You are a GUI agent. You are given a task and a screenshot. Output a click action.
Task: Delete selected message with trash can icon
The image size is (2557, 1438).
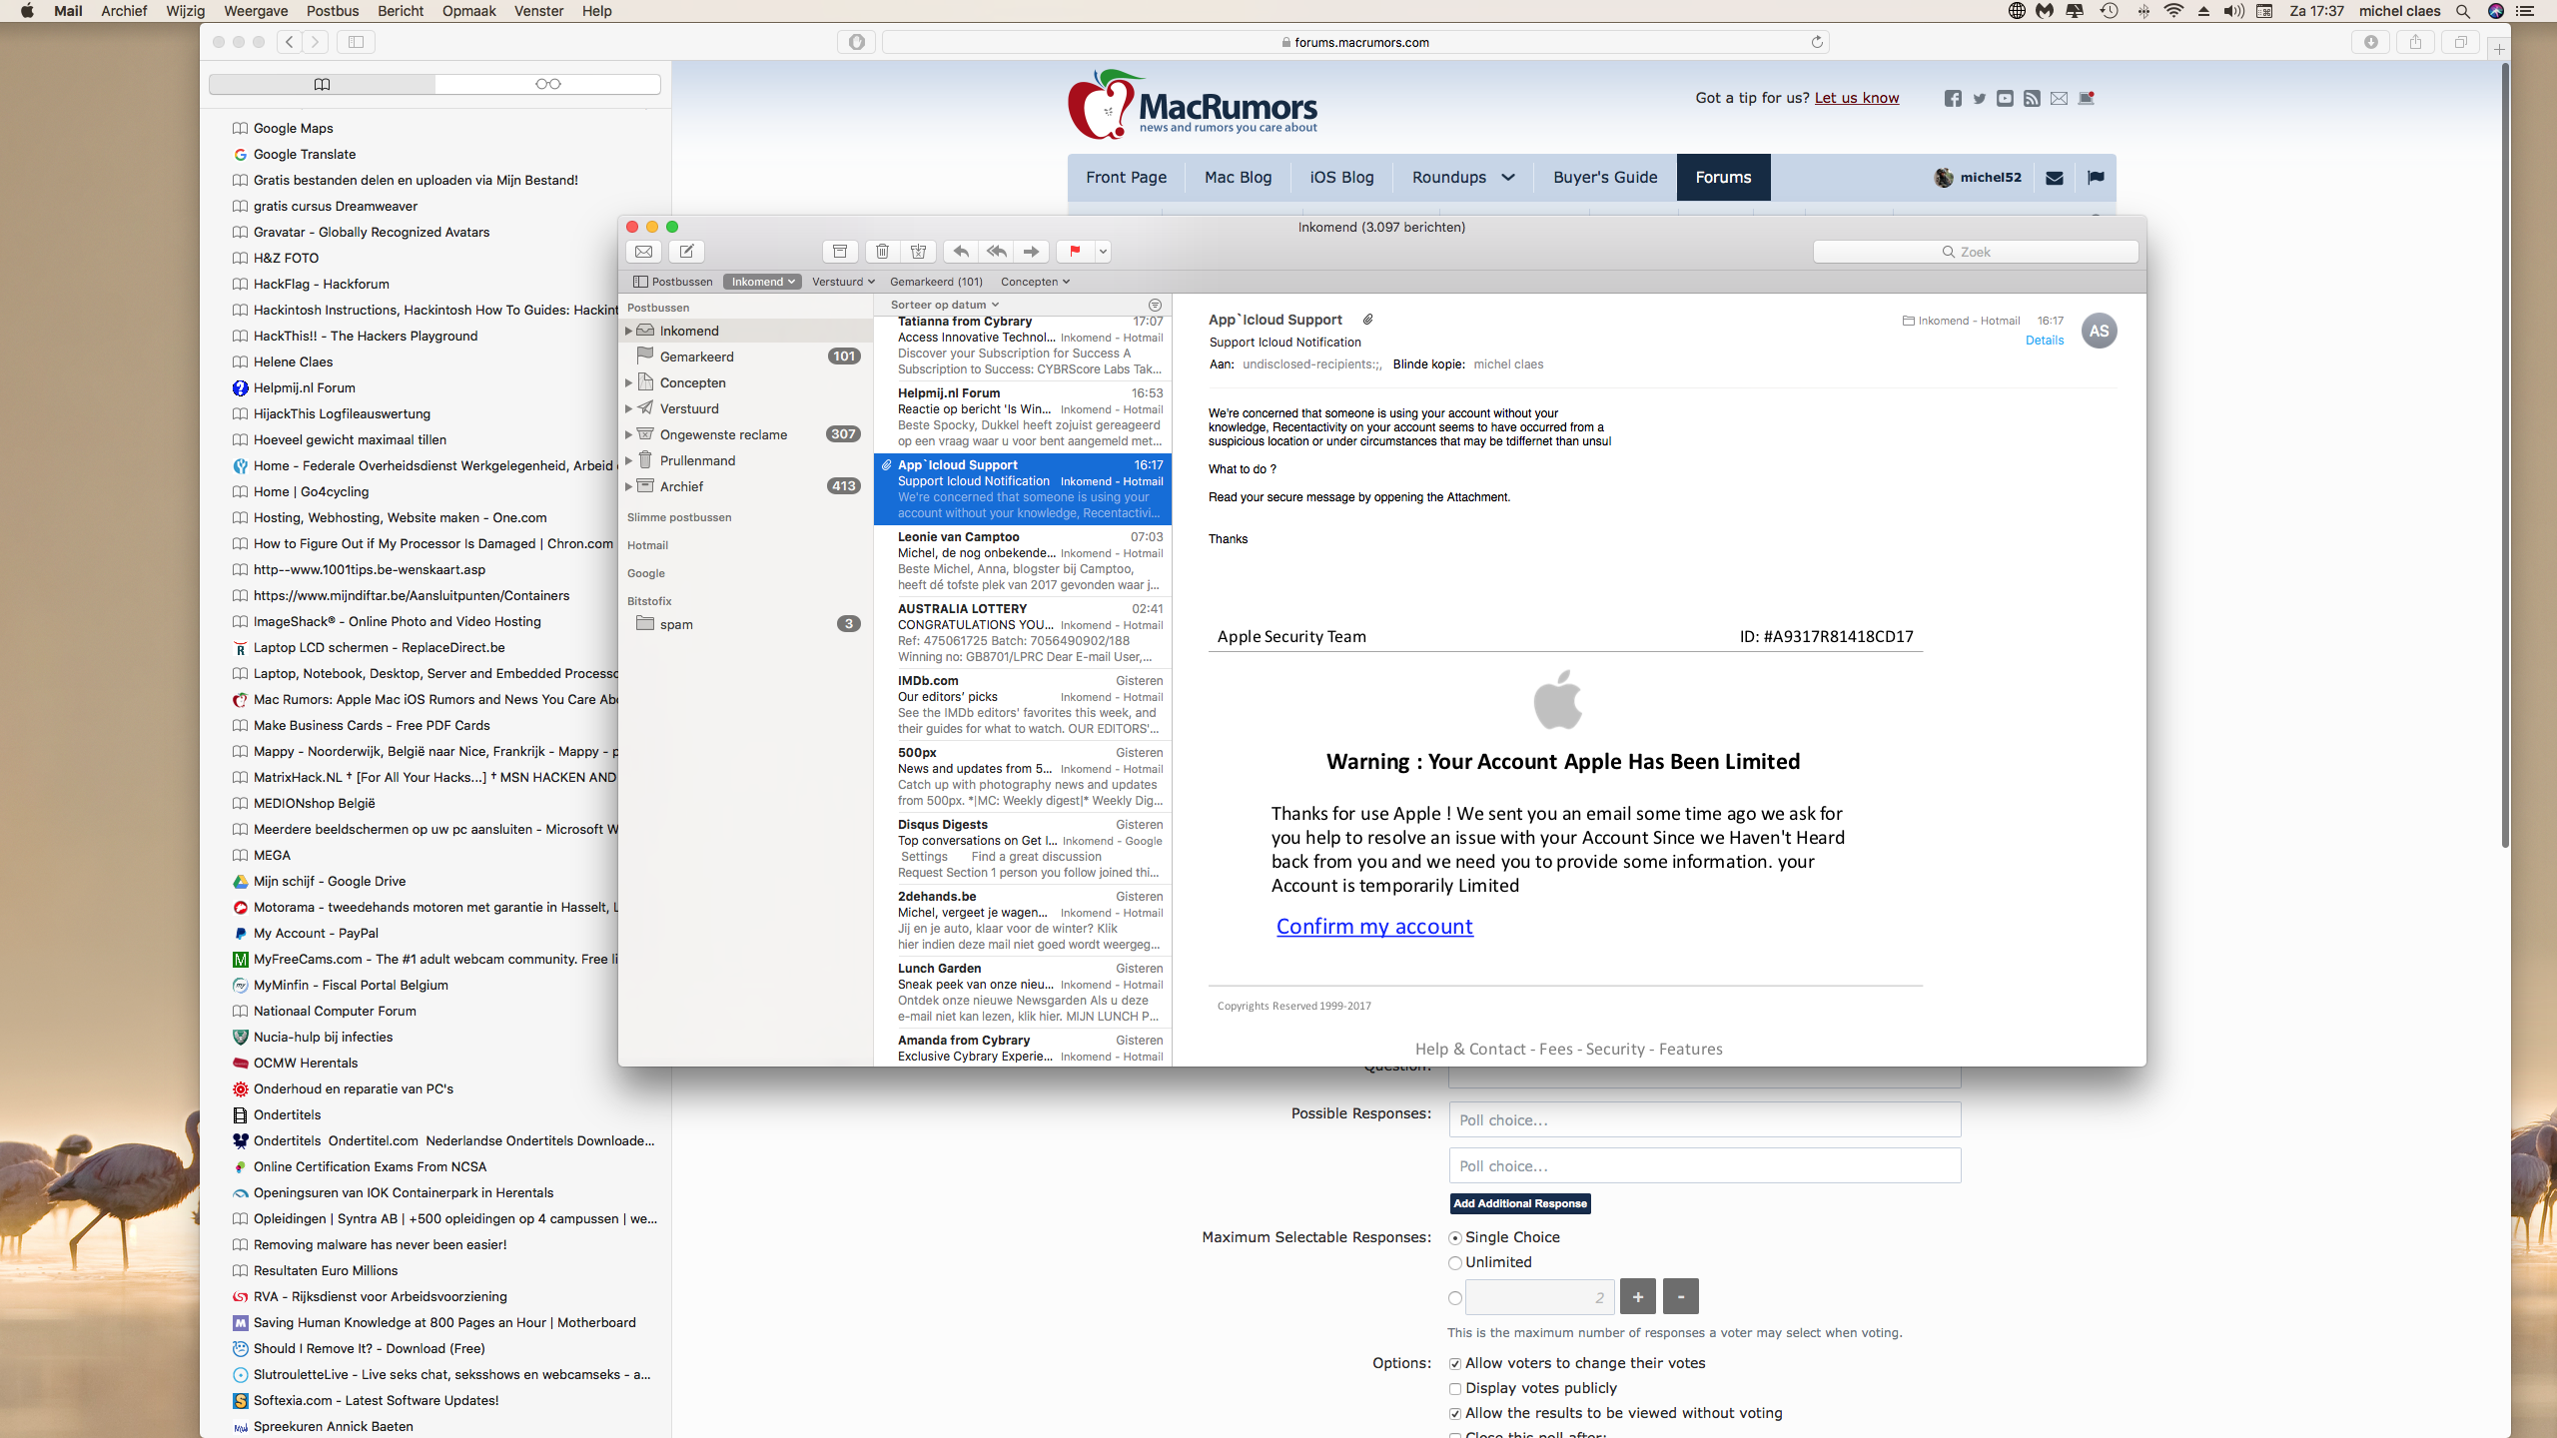tap(882, 252)
